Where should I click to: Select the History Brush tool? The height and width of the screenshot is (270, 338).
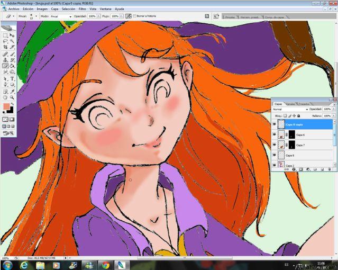12,60
